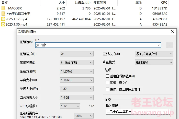Select the 2025.1.17.mp4 file name
This screenshot has width=179, height=119.
pos(16,19)
